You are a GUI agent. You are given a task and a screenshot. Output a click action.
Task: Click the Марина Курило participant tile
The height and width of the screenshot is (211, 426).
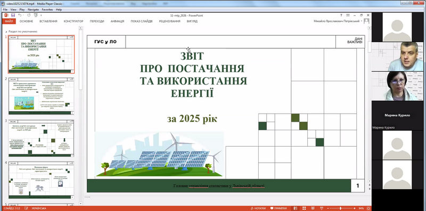[397, 115]
